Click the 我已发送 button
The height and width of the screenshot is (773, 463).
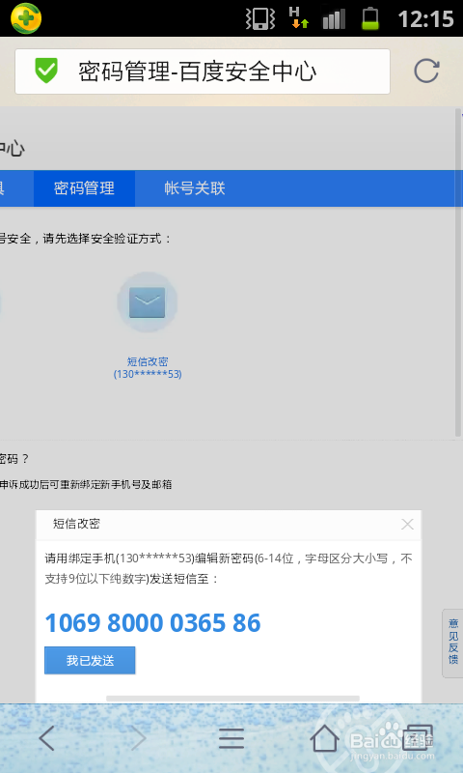(90, 661)
